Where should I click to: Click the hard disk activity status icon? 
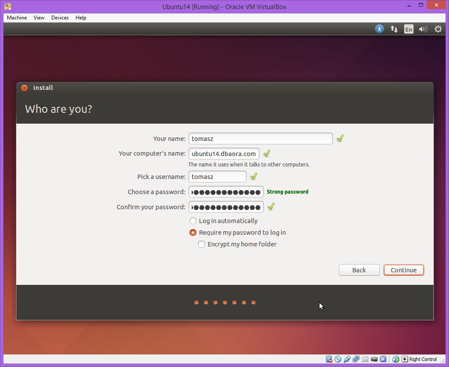(x=329, y=359)
